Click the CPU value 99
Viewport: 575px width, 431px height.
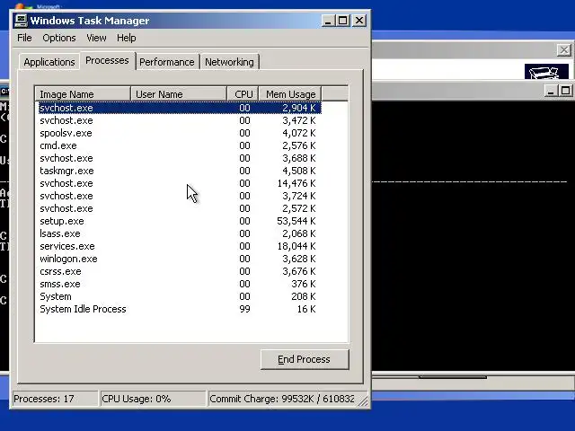244,309
